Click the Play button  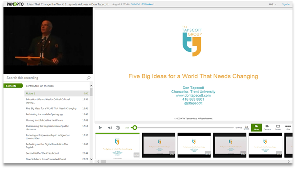tap(100, 128)
